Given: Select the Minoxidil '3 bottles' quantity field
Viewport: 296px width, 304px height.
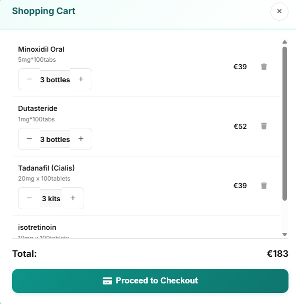Looking at the screenshot, I should [x=55, y=79].
